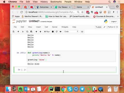The image size is (124, 93).
Task: Click the Logout button
Action: [x=114, y=21]
